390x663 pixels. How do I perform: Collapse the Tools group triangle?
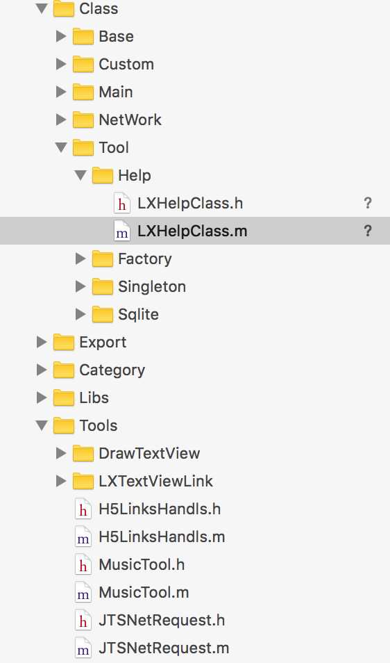[x=42, y=425]
